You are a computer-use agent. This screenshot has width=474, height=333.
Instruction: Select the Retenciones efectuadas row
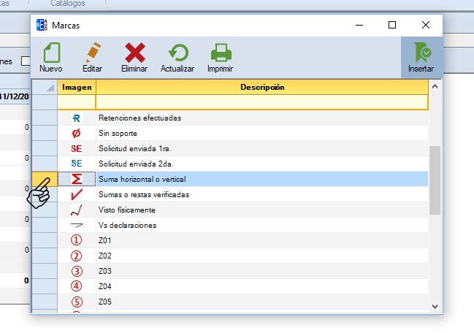261,118
